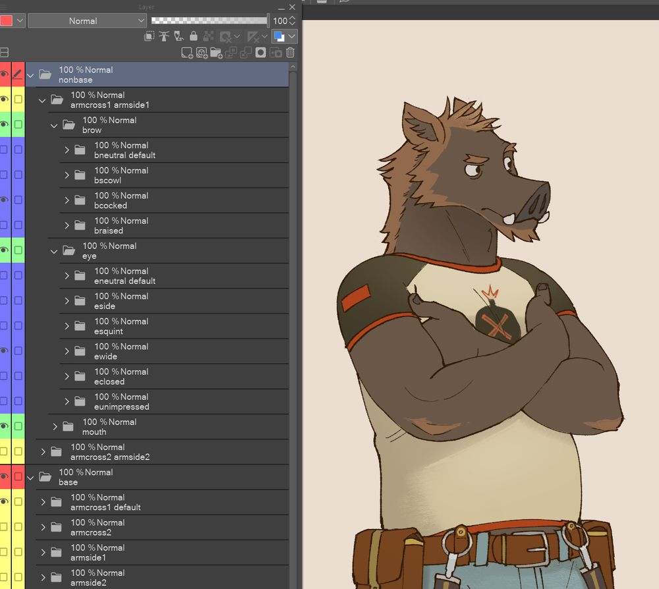The image size is (659, 589).
Task: Open palette color dropdown arrow
Action: pyautogui.click(x=20, y=20)
